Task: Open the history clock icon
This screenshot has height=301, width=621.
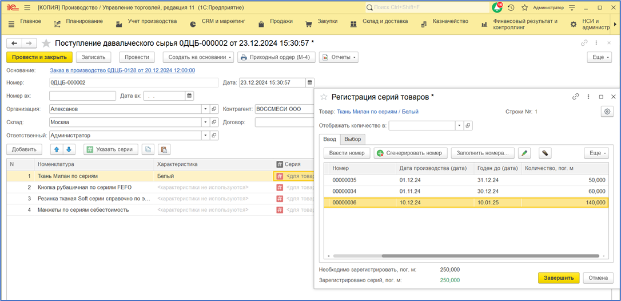Action: point(511,8)
